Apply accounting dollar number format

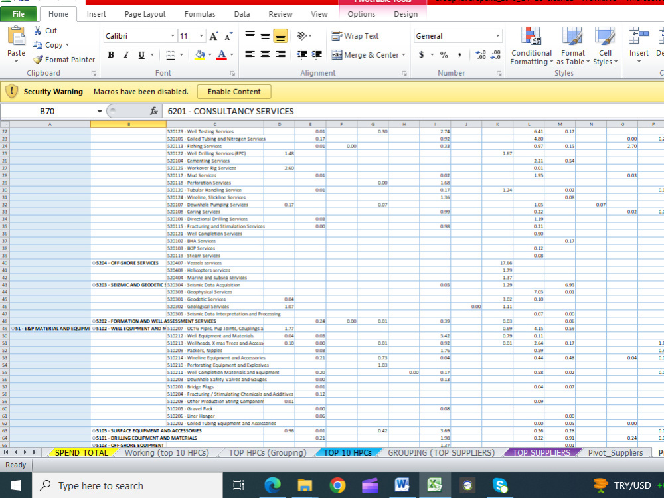click(422, 54)
